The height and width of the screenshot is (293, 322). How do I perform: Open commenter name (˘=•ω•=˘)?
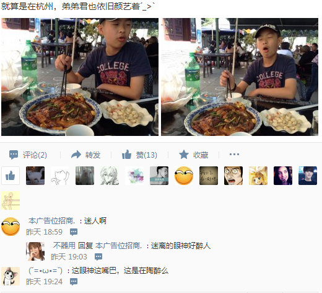pyautogui.click(x=45, y=271)
